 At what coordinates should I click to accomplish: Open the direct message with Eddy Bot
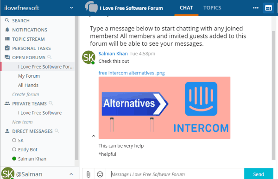point(27,149)
